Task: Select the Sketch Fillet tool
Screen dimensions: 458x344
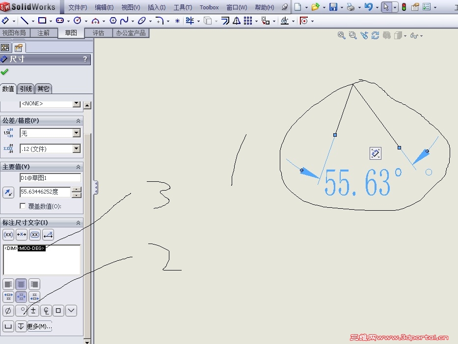Action: tap(160, 21)
